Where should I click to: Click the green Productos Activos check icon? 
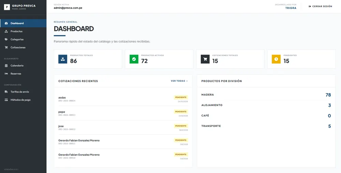(134, 59)
